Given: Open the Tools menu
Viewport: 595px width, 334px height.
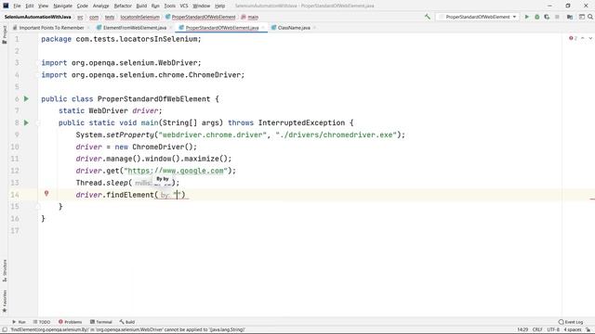Looking at the screenshot, I should (x=169, y=6).
